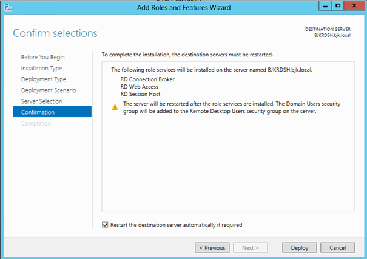
Task: Click the wizard icon in the title bar
Action: [8, 7]
